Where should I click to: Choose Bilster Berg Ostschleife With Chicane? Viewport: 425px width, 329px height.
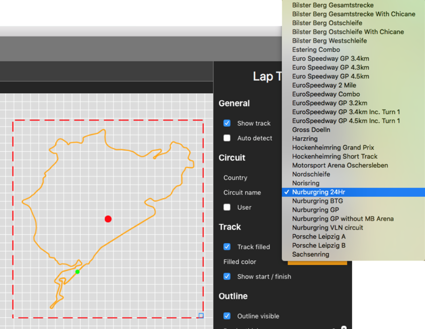[x=353, y=32]
